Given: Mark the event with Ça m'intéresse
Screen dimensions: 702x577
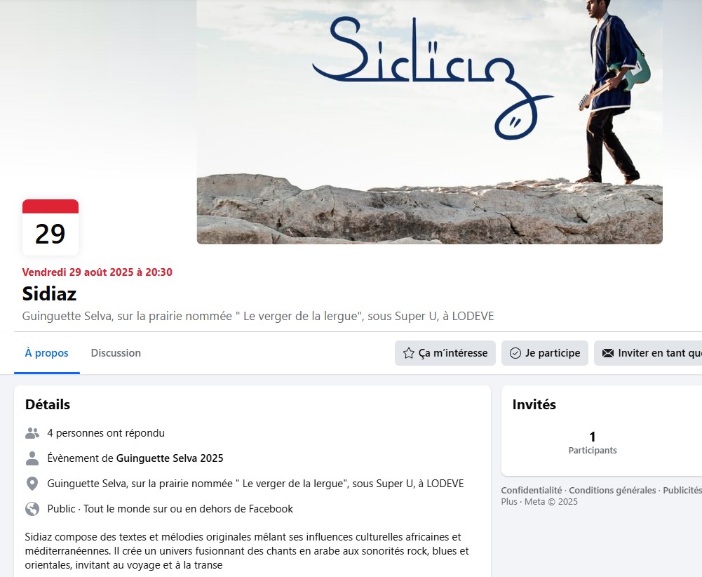Looking at the screenshot, I should click(x=445, y=353).
